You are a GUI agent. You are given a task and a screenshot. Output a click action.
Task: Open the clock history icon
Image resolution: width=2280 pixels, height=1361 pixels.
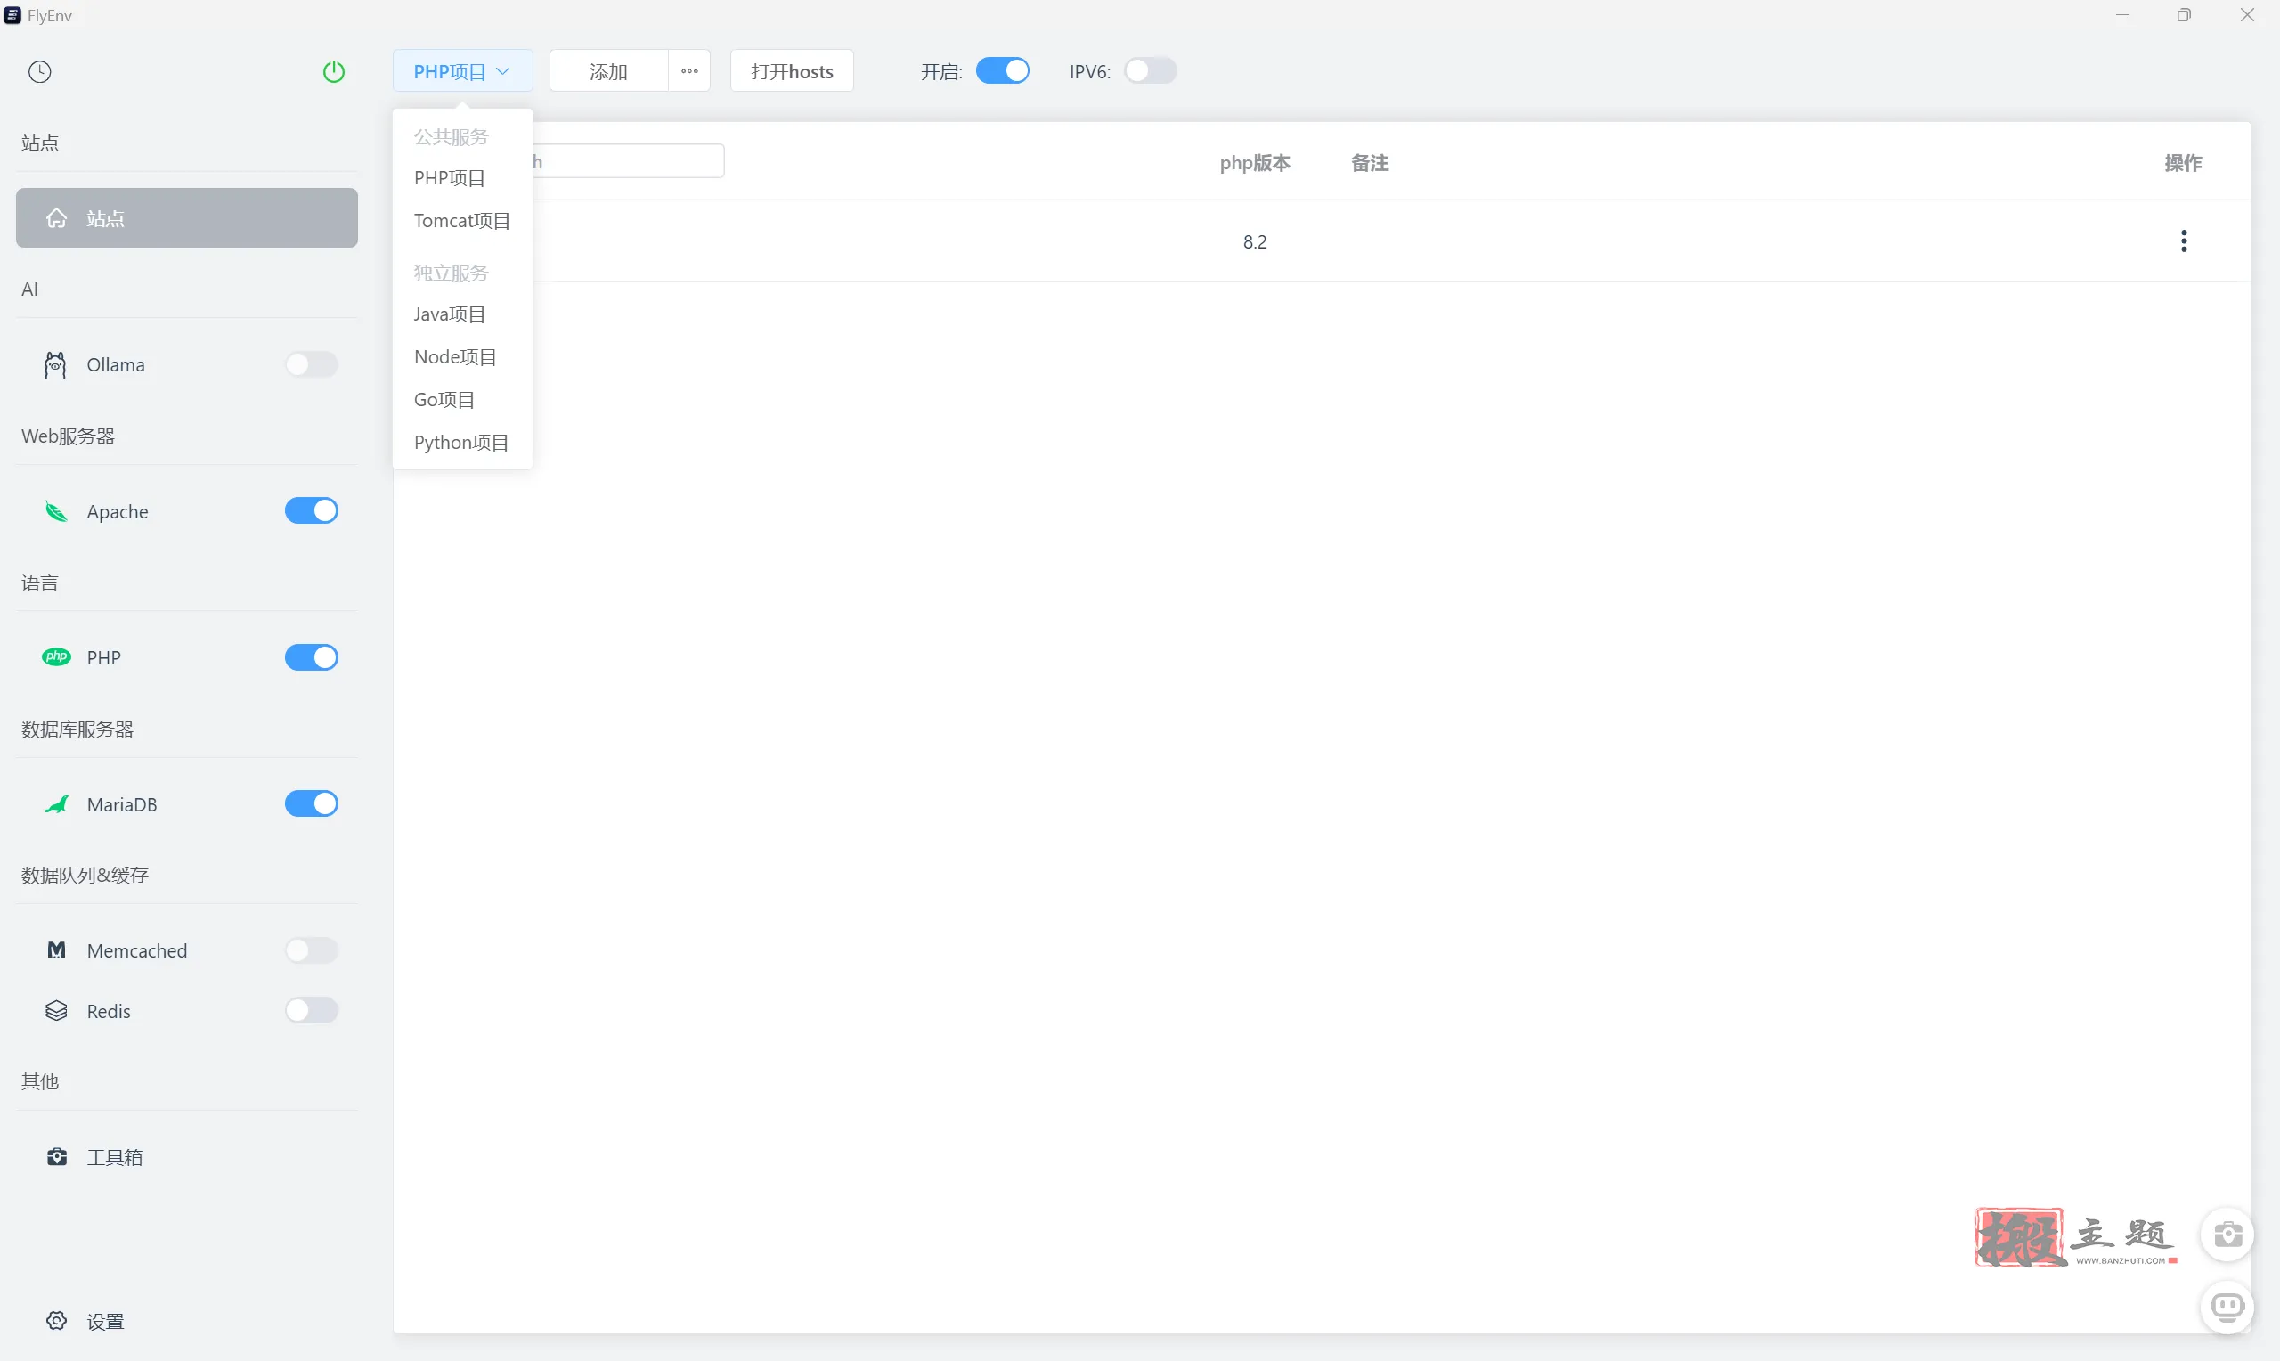coord(39,71)
